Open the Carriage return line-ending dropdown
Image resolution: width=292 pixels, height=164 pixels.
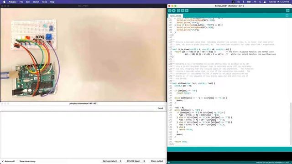pos(112,161)
